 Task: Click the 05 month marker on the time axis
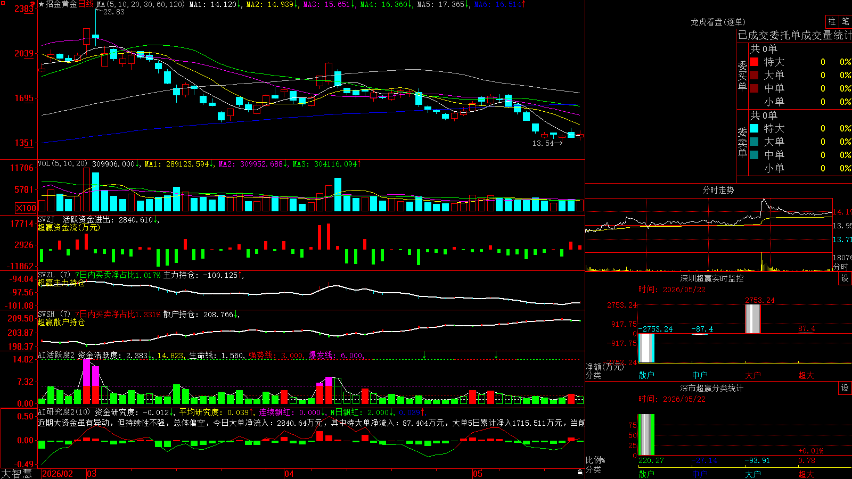[x=477, y=474]
